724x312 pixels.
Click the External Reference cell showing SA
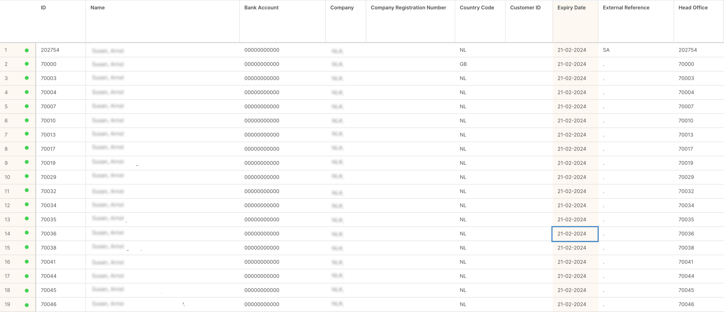click(x=606, y=50)
